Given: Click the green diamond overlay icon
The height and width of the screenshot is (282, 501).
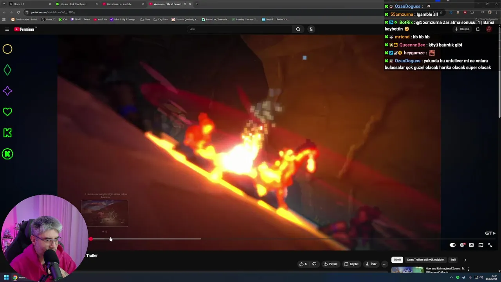Looking at the screenshot, I should pyautogui.click(x=7, y=70).
